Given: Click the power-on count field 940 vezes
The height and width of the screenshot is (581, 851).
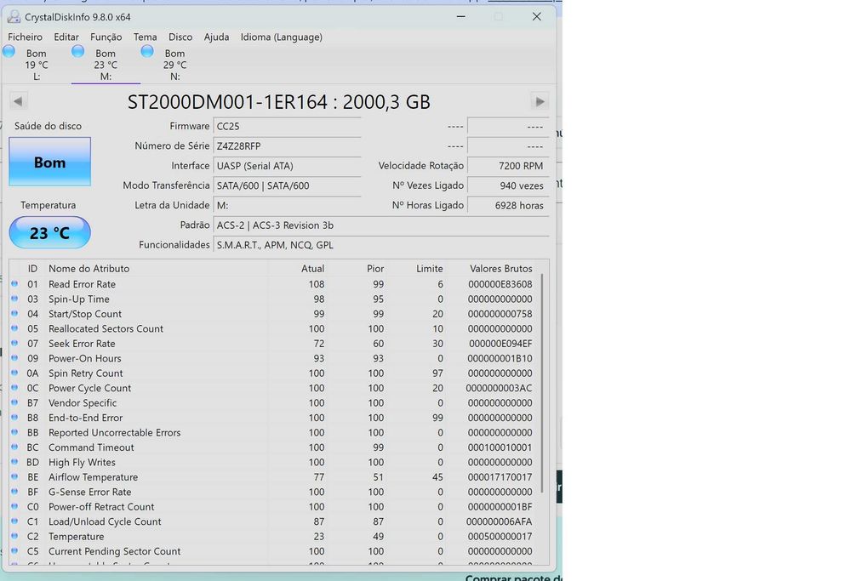Looking at the screenshot, I should coord(508,185).
